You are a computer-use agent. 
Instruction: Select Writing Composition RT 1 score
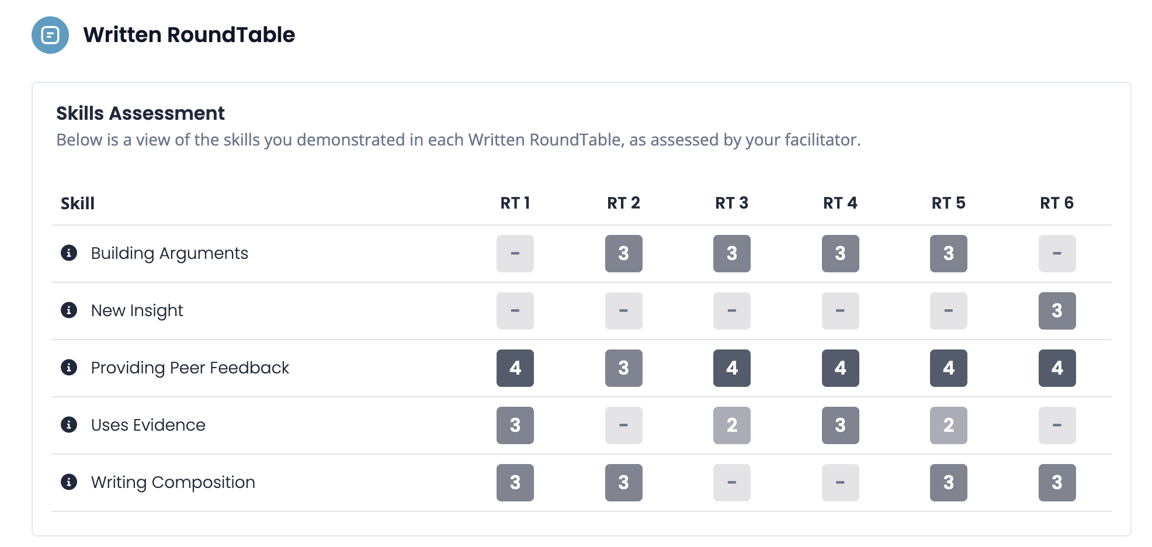[515, 483]
